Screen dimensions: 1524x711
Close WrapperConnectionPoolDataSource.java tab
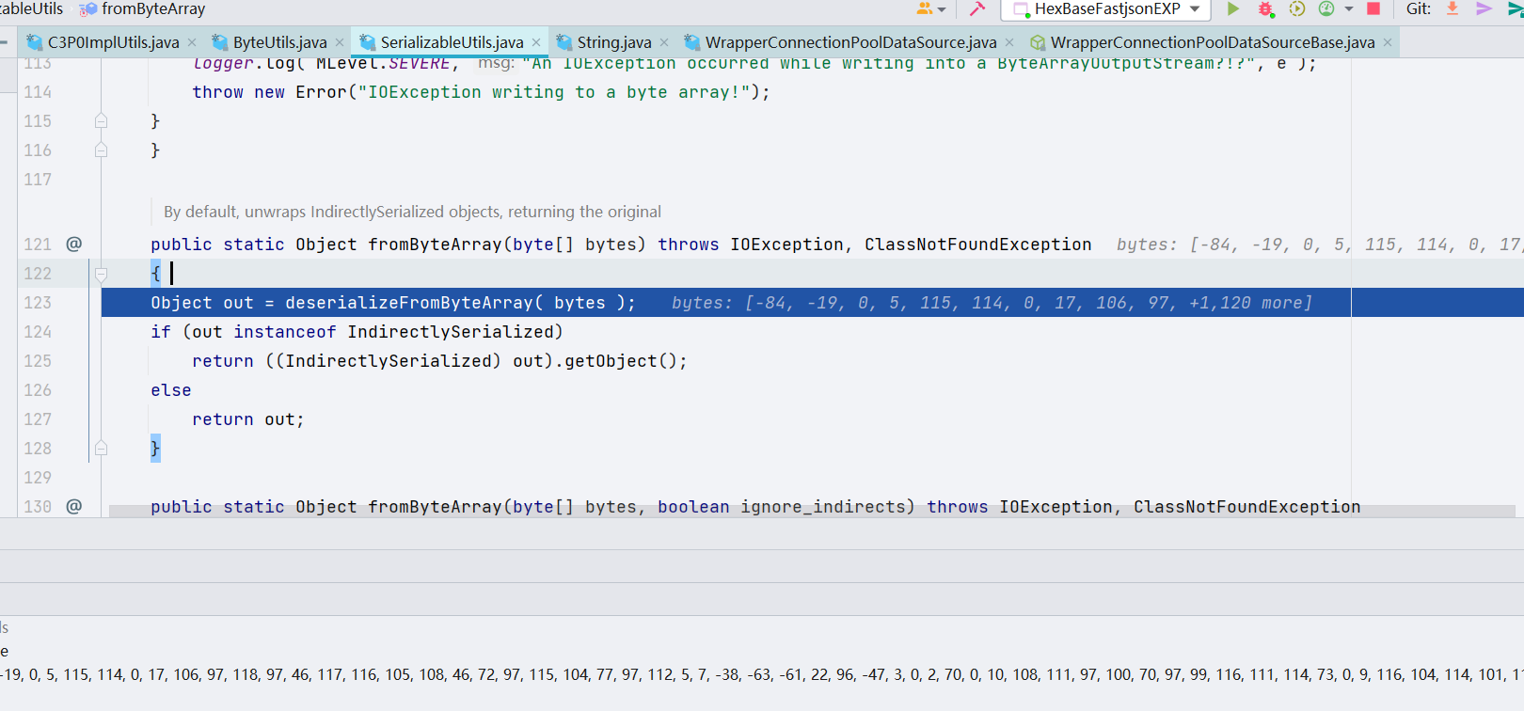tap(1009, 42)
